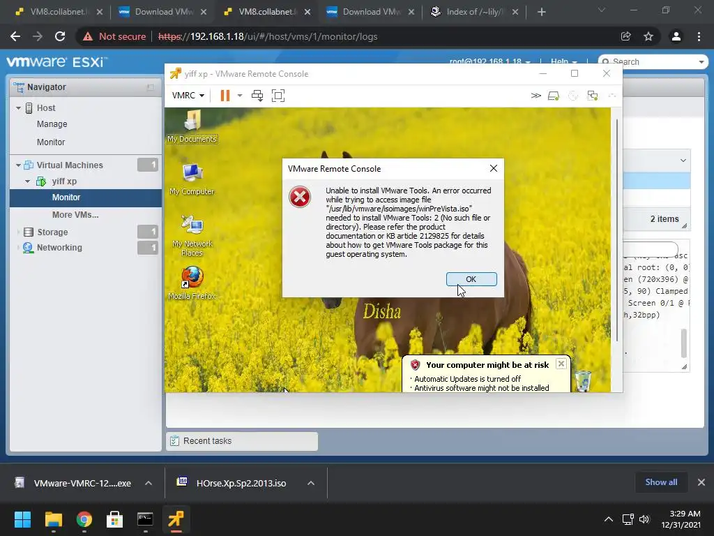Open options for the VMware-VMRC-12 exe download
The width and height of the screenshot is (714, 536).
click(149, 483)
